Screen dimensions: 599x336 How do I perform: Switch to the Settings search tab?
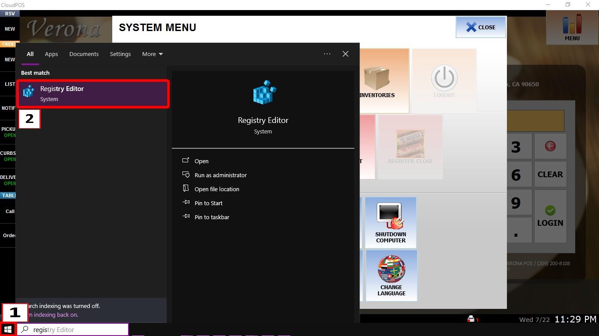pyautogui.click(x=120, y=54)
